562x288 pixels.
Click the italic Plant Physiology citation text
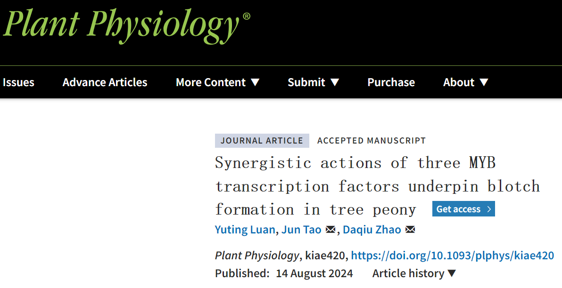point(257,256)
